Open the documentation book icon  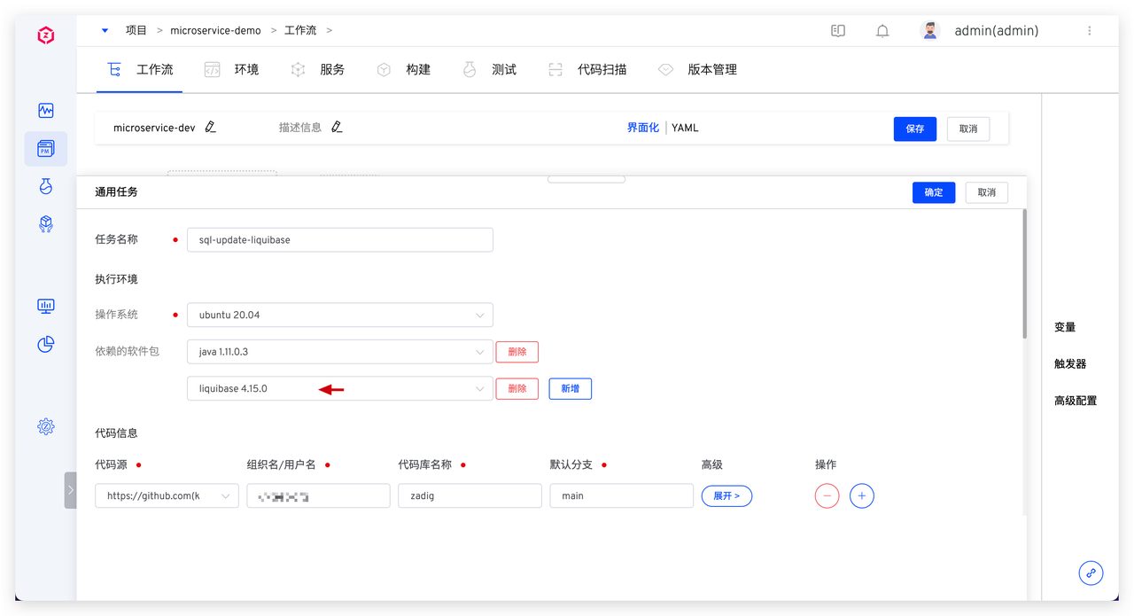pyautogui.click(x=838, y=31)
